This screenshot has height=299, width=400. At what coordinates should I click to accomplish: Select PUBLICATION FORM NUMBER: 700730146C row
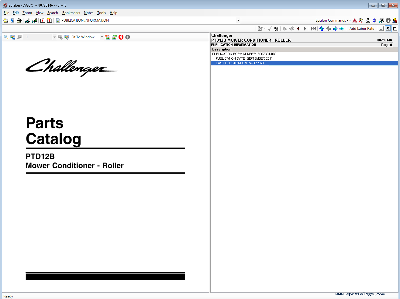(304, 54)
